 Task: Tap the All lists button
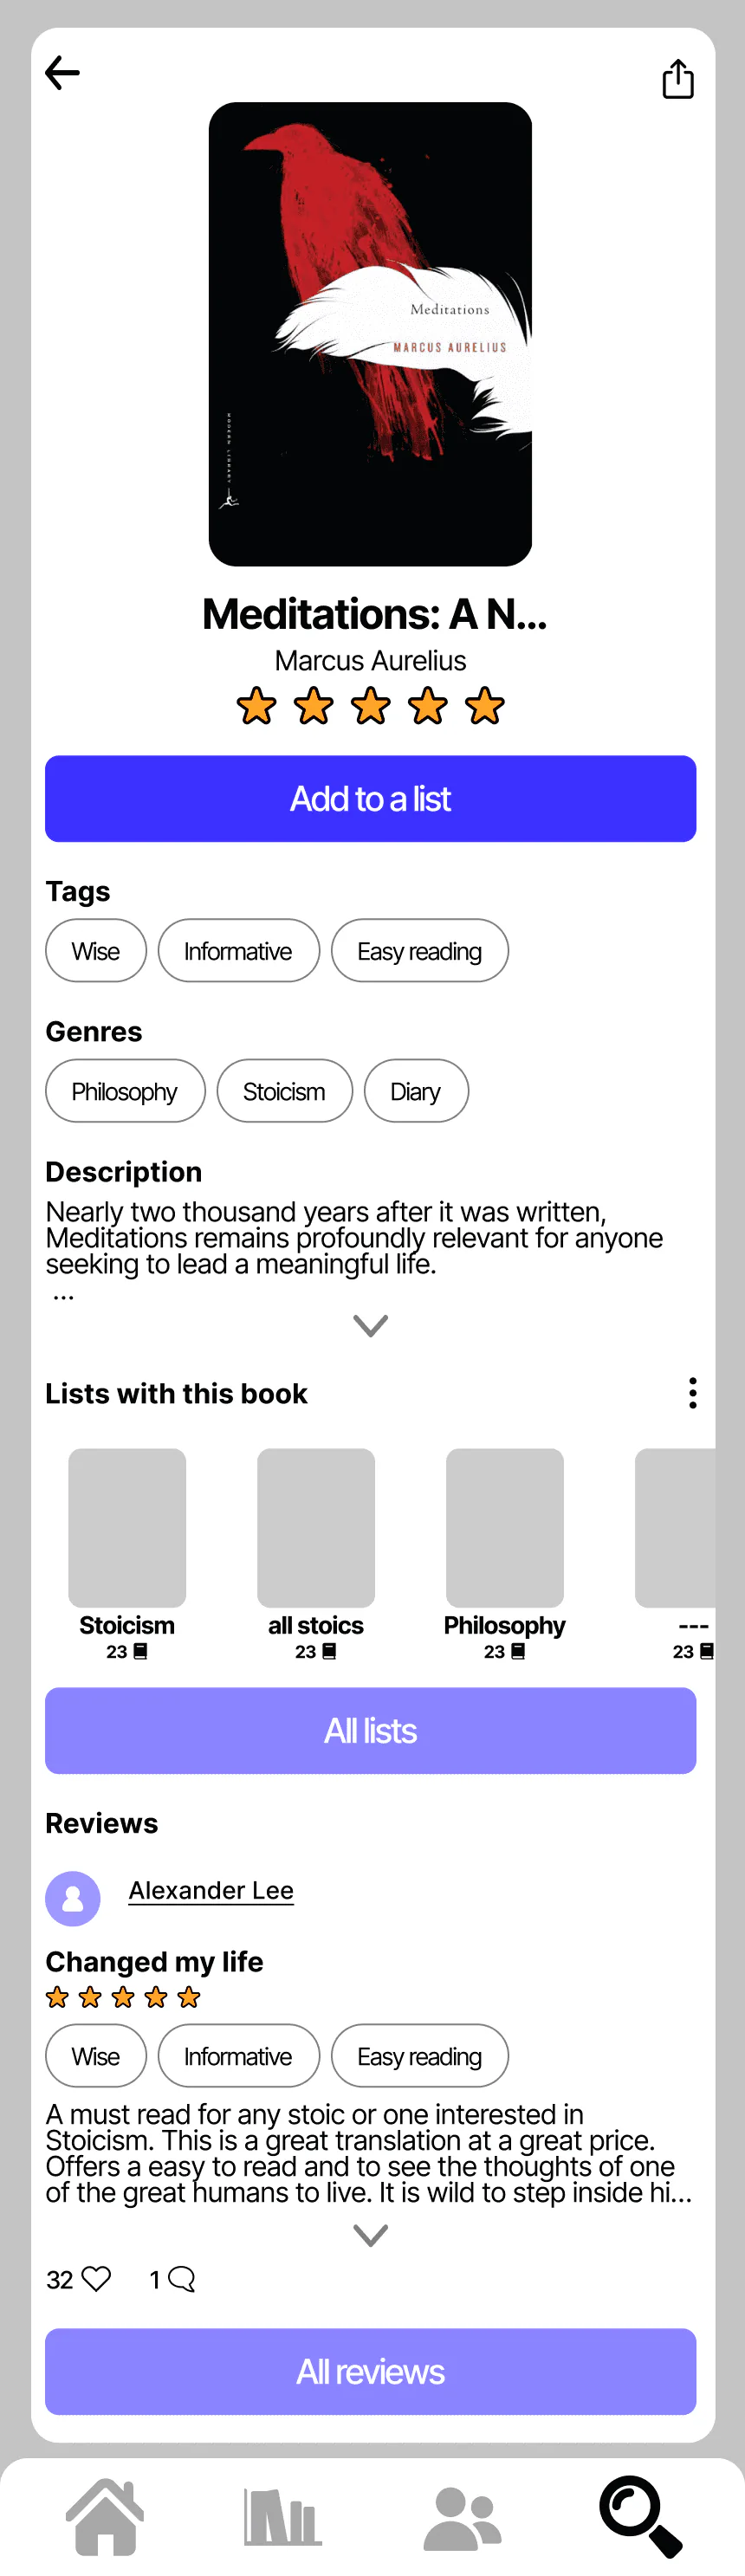(370, 1731)
